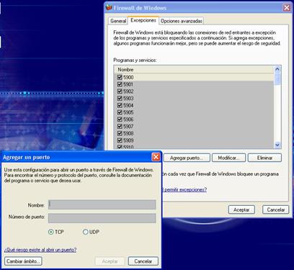Close the Agregar un puerto dialog
Viewport: 294px width, 270px height.
tap(156, 157)
